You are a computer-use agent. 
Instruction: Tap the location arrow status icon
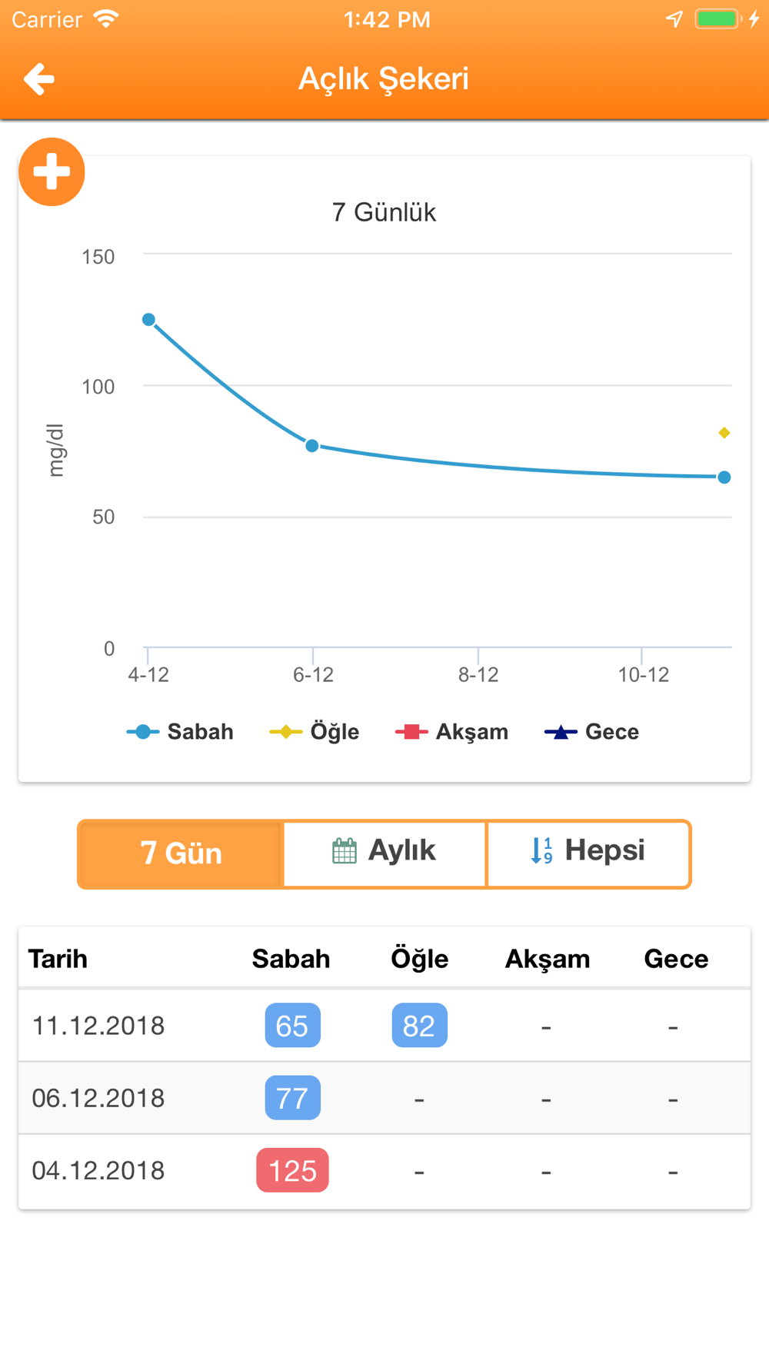[674, 19]
